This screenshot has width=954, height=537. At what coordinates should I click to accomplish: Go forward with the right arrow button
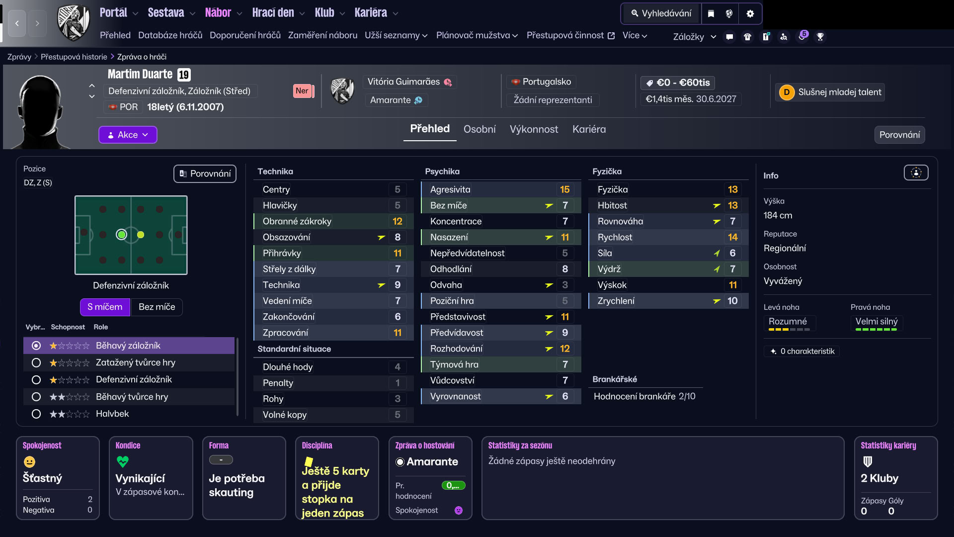point(37,23)
